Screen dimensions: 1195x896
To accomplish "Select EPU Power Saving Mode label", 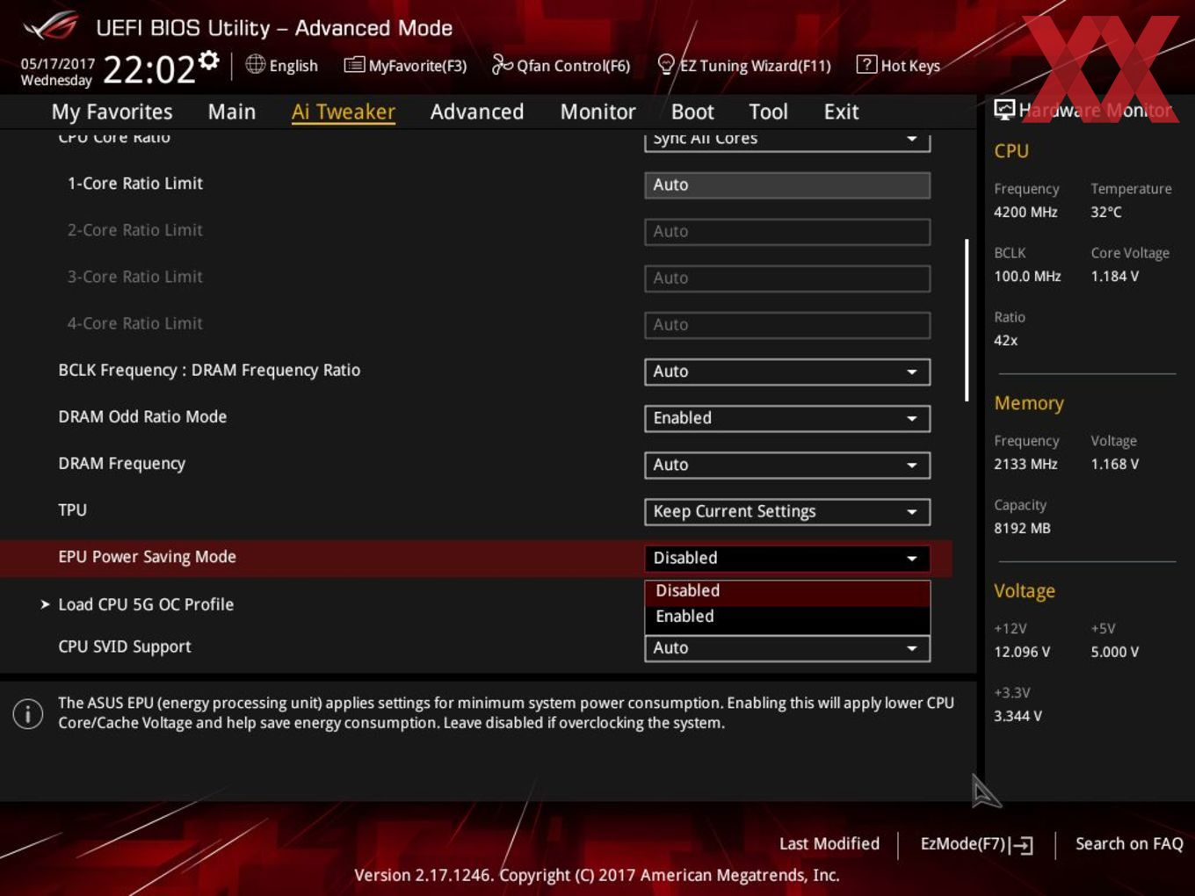I will point(147,557).
